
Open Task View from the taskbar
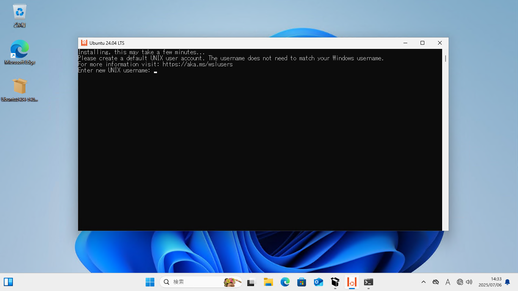(x=251, y=282)
